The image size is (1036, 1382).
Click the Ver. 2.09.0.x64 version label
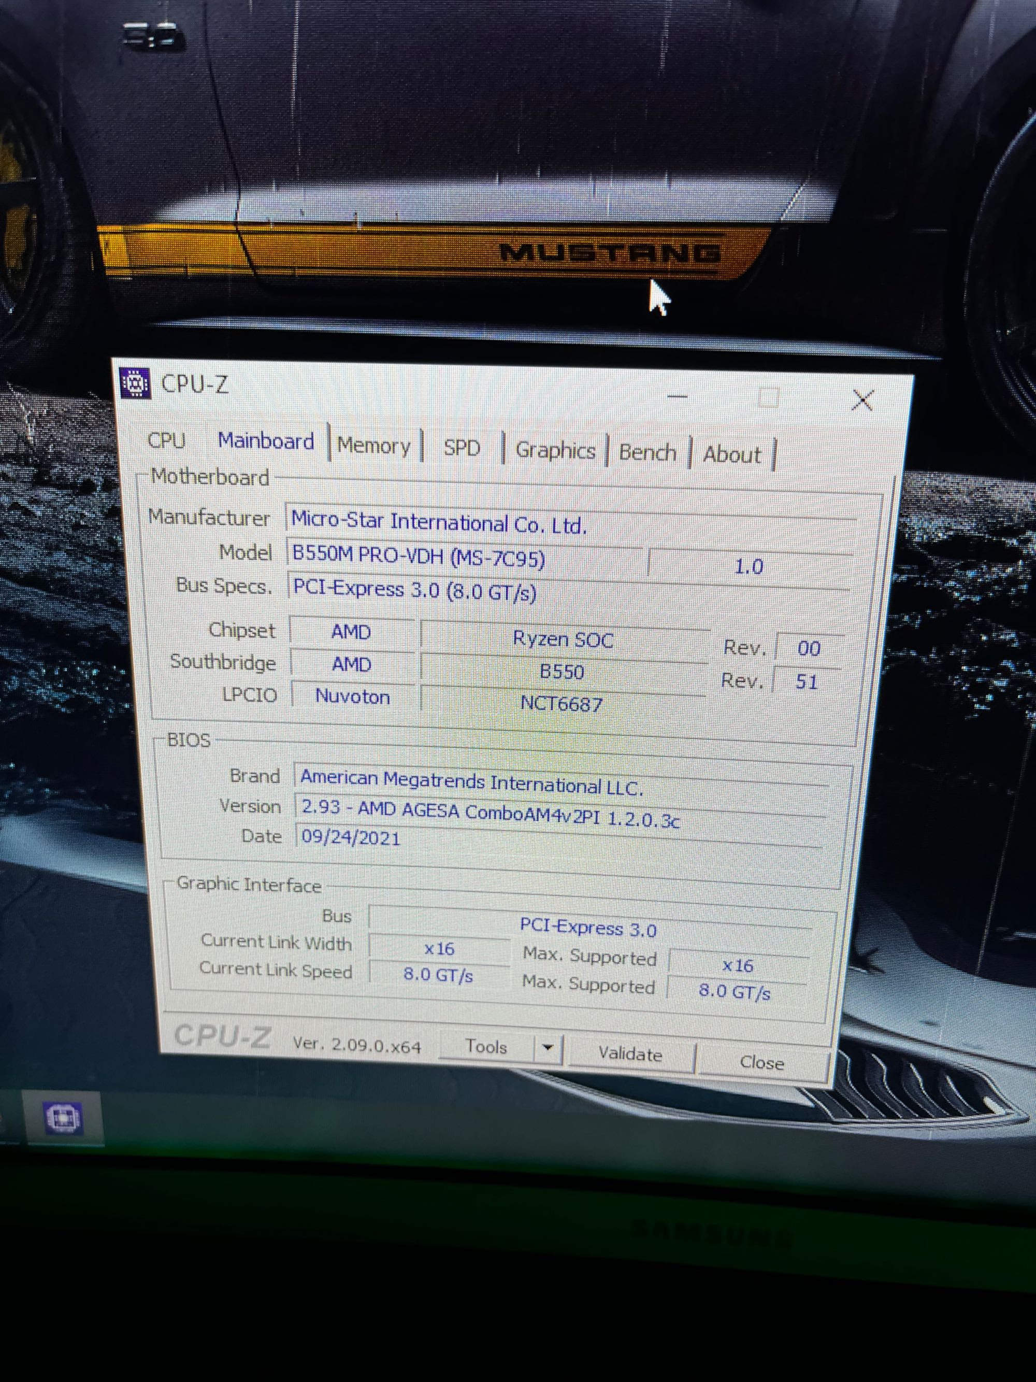[x=357, y=1045]
